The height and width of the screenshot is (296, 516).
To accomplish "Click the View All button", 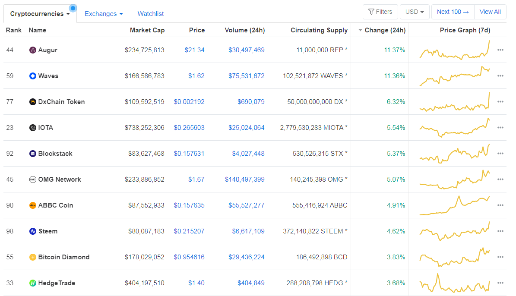I will [x=490, y=12].
